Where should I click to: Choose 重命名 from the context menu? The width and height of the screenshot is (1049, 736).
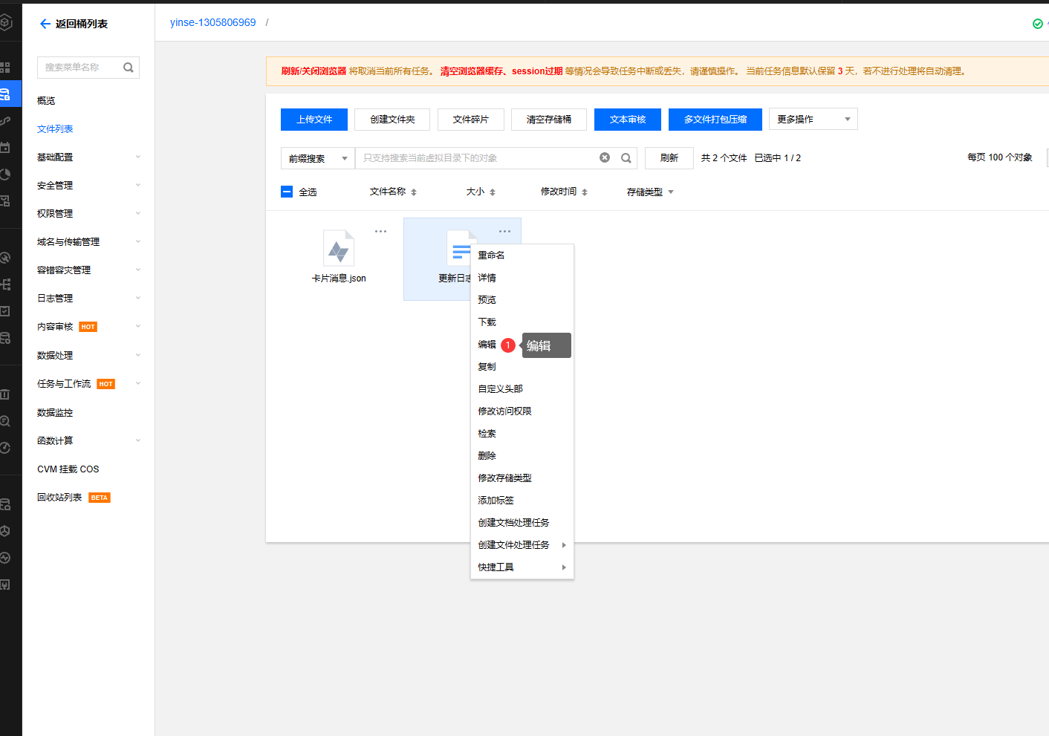click(491, 255)
